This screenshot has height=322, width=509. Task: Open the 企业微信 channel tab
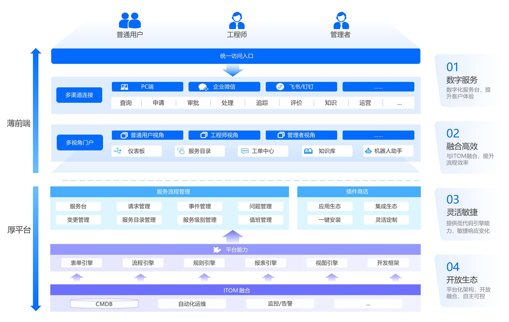[x=224, y=87]
